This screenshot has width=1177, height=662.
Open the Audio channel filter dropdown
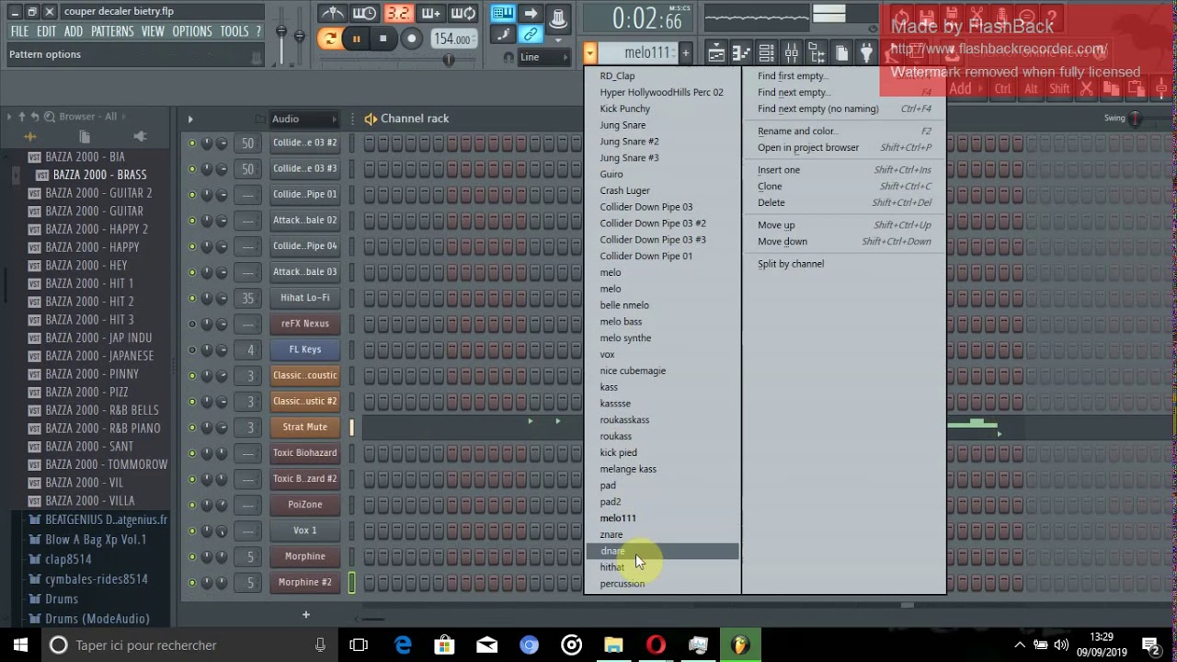[x=304, y=119]
